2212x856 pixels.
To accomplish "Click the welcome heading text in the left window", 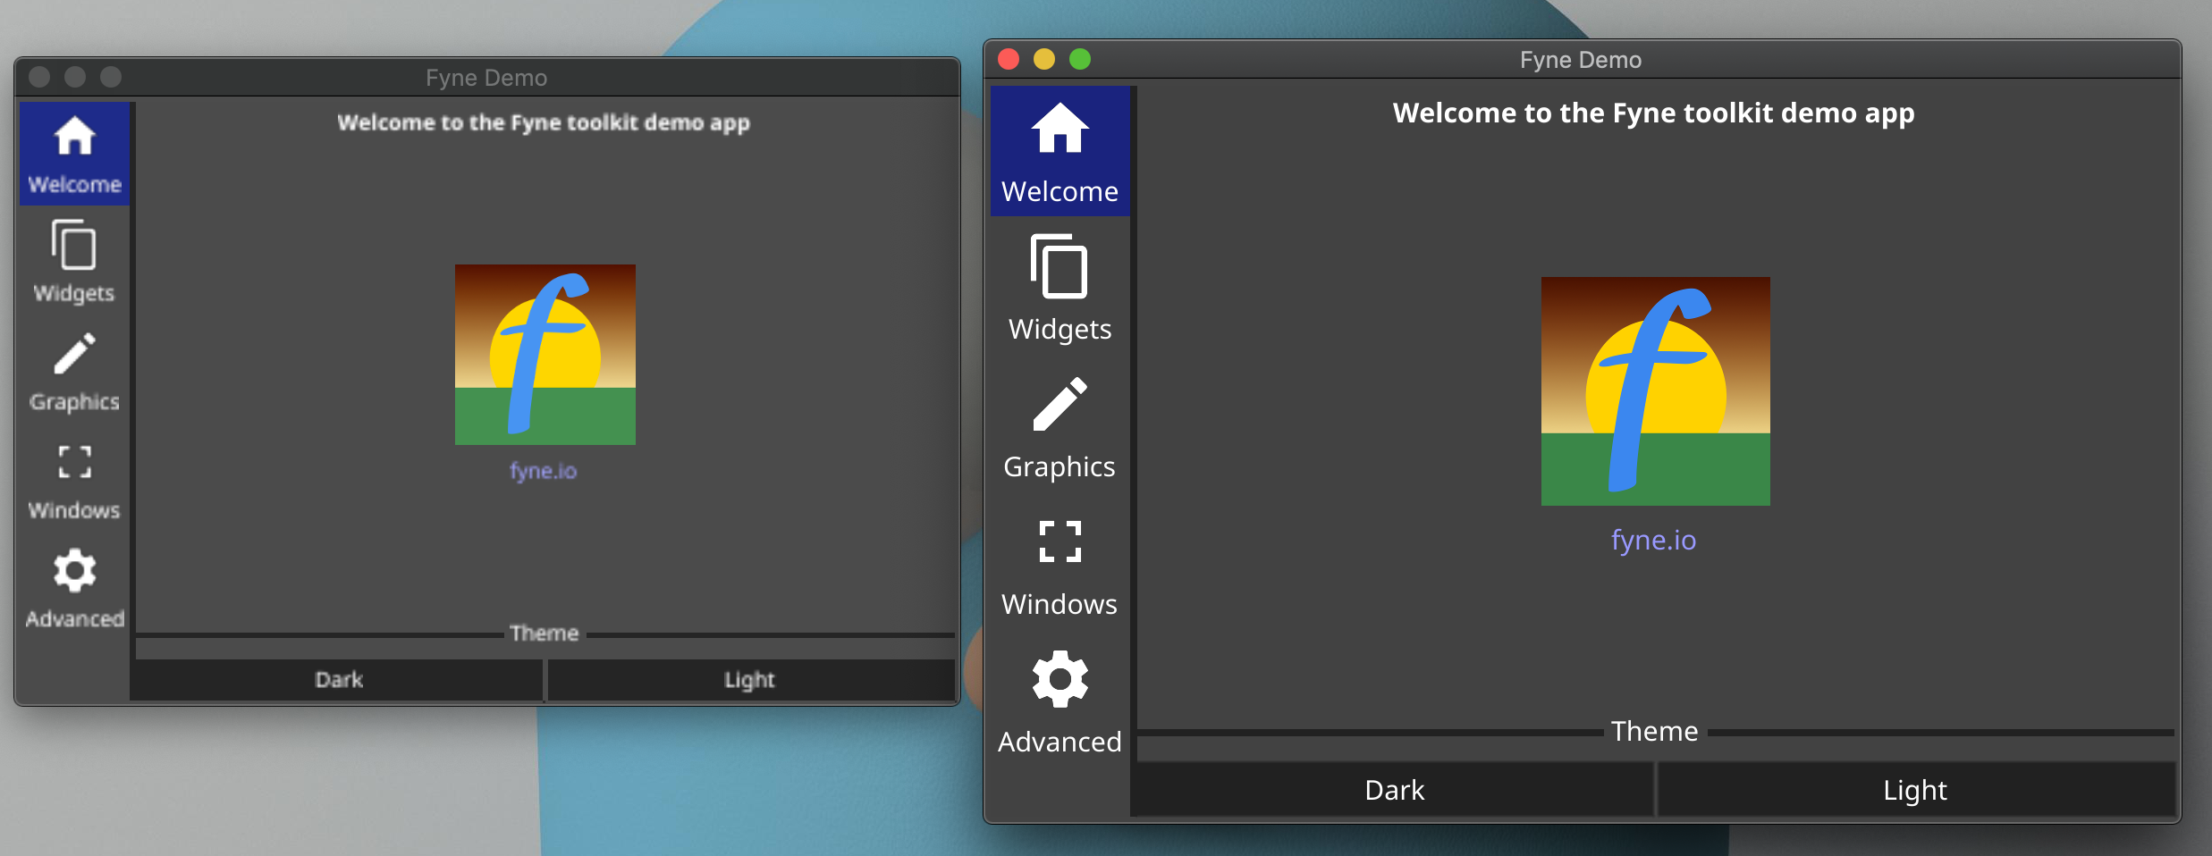I will [544, 122].
